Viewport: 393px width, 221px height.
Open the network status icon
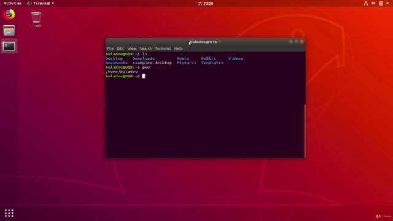(x=366, y=3)
